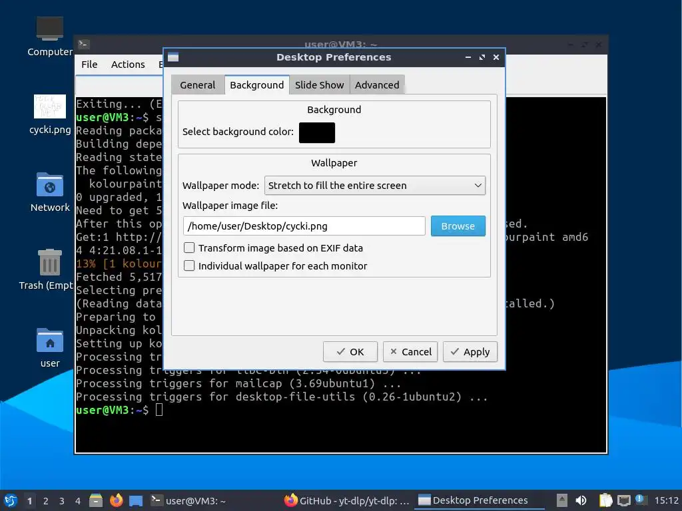Browse for a wallpaper image file
The height and width of the screenshot is (511, 682).
(x=458, y=226)
